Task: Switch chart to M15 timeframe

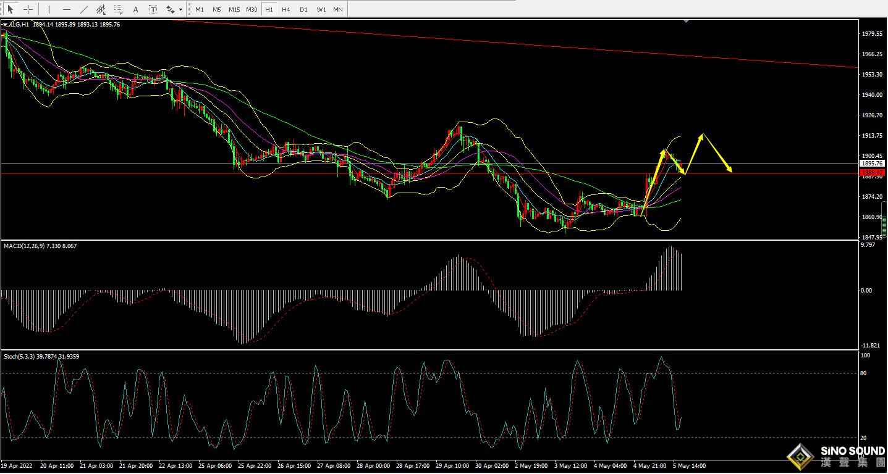Action: point(234,9)
